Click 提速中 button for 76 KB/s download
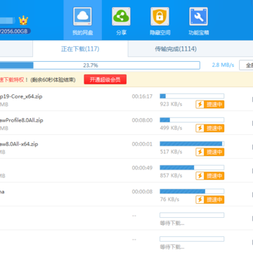 point(210,200)
